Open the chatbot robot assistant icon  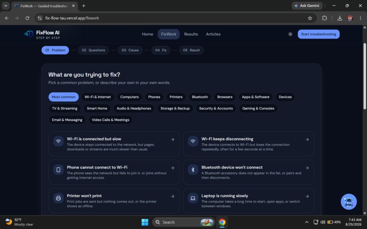pyautogui.click(x=348, y=202)
